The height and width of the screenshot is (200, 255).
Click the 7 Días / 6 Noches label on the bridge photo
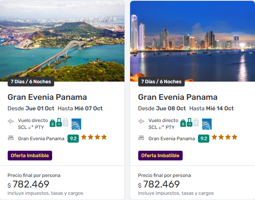pos(31,82)
